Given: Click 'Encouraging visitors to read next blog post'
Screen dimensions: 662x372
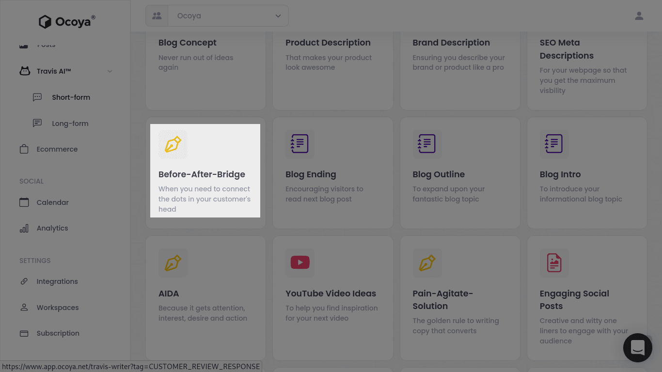Looking at the screenshot, I should click(x=324, y=194).
